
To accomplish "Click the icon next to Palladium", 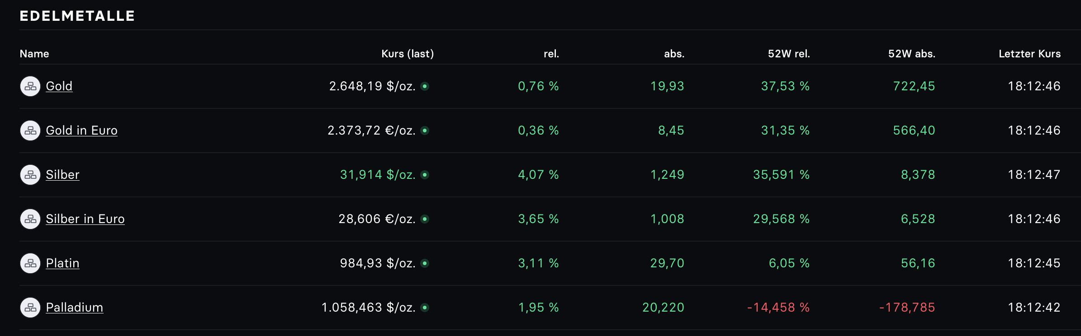I will click(x=30, y=308).
